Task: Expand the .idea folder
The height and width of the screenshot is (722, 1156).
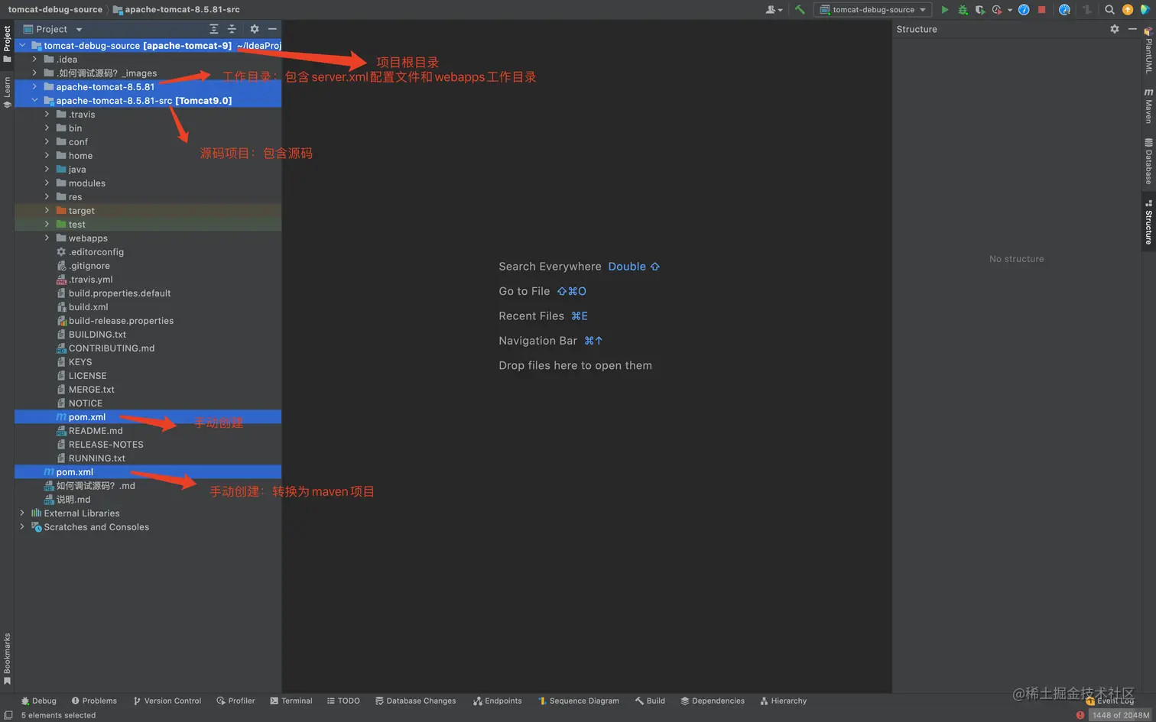Action: [34, 60]
